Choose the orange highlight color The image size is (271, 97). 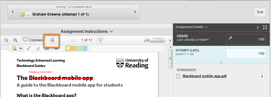point(74,49)
